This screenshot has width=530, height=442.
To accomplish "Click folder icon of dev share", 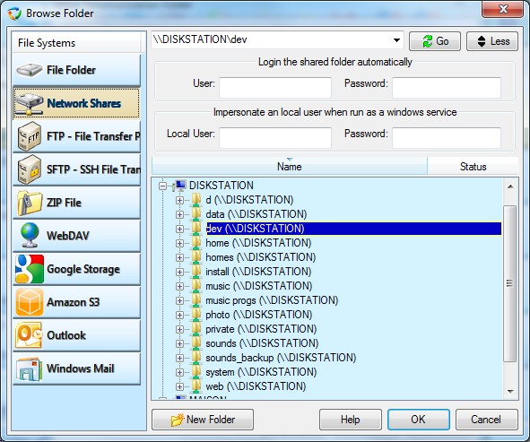I will [195, 229].
